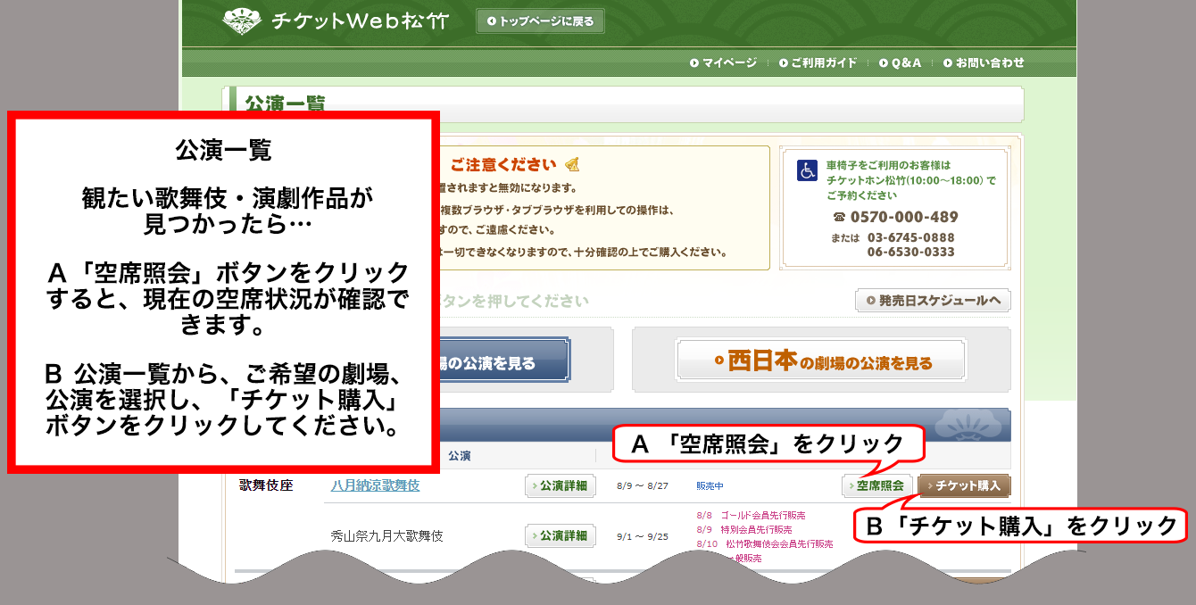
Task: Click the phone number 0570-000-489
Action: (x=904, y=217)
